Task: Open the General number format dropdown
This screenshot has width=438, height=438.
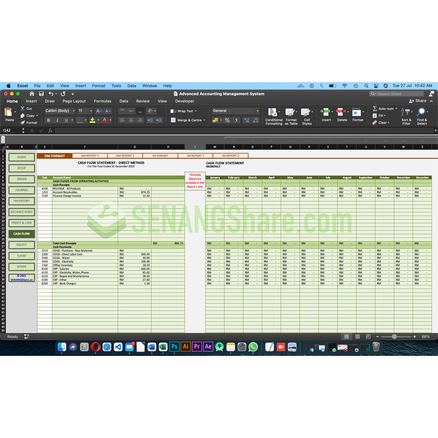Action: pyautogui.click(x=236, y=111)
